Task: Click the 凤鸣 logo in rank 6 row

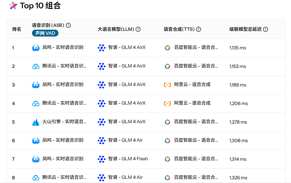Action: (36, 141)
